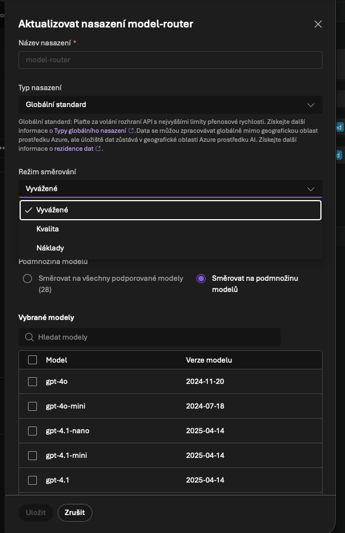Click version 2024-07-18 cell

pos(205,406)
